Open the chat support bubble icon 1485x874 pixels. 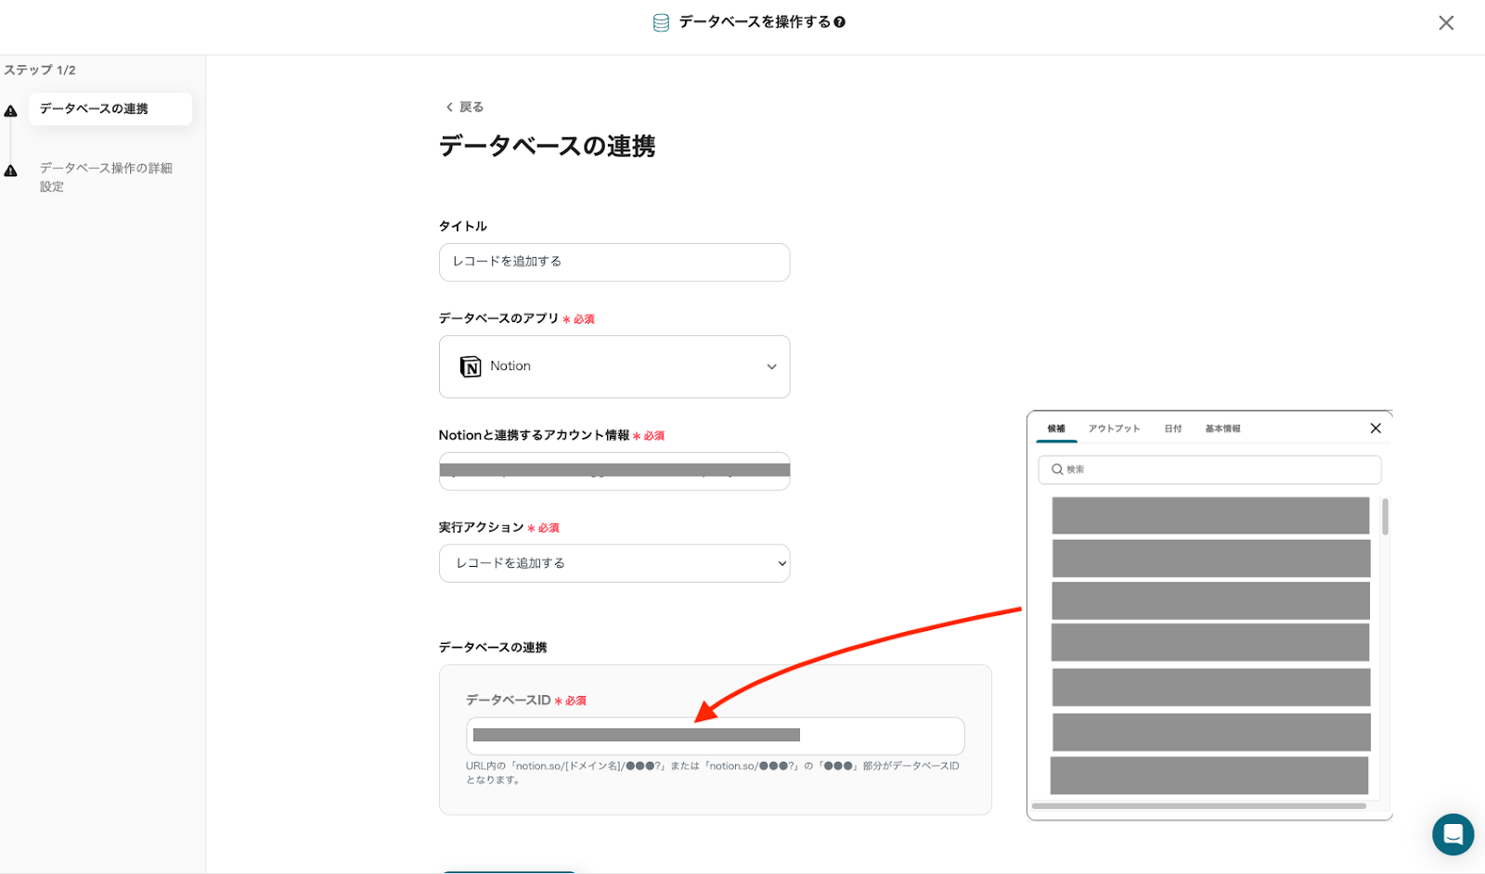click(1453, 834)
